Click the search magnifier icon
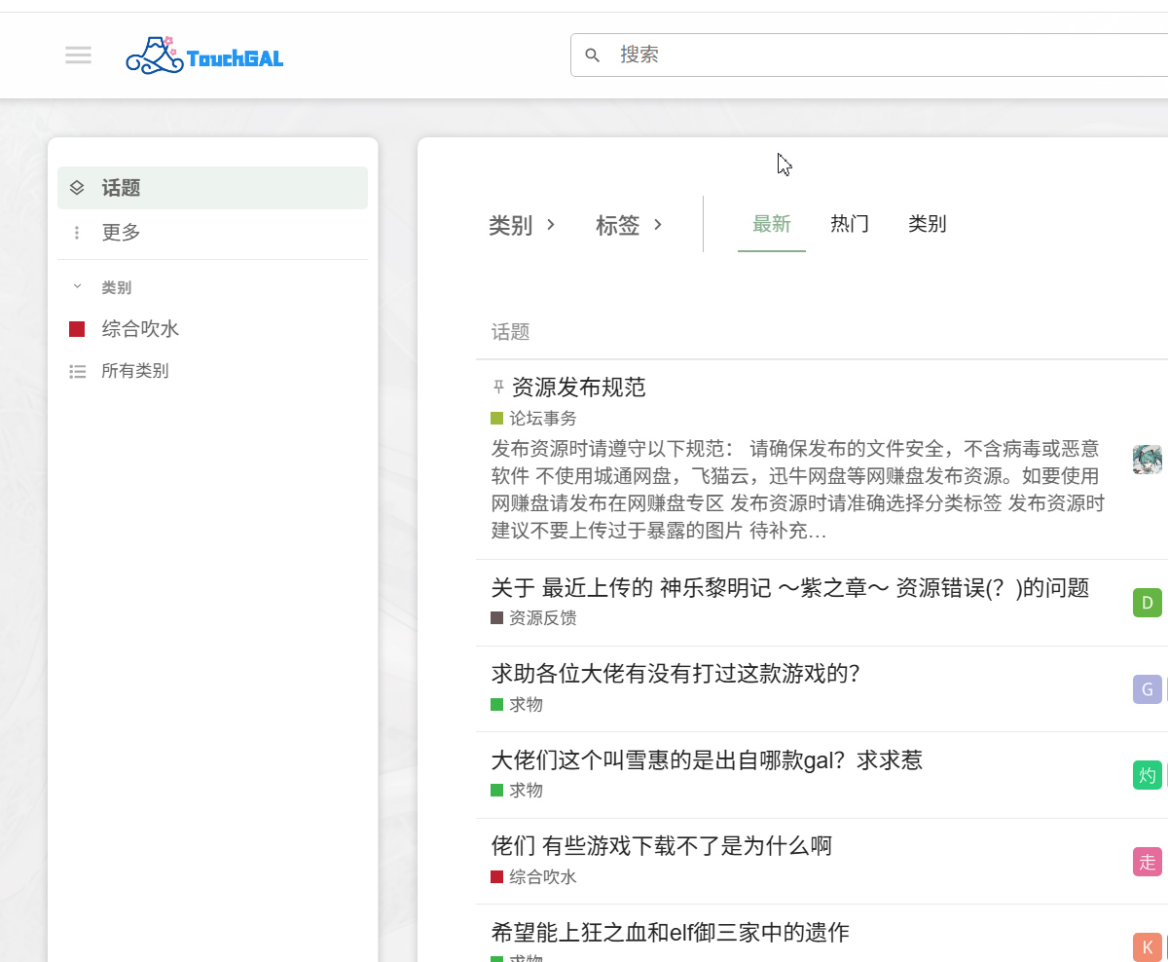Image resolution: width=1168 pixels, height=962 pixels. click(x=592, y=55)
